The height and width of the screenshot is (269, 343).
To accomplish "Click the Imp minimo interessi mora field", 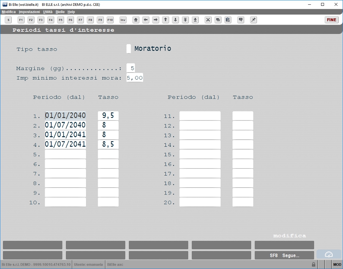I will [135, 78].
